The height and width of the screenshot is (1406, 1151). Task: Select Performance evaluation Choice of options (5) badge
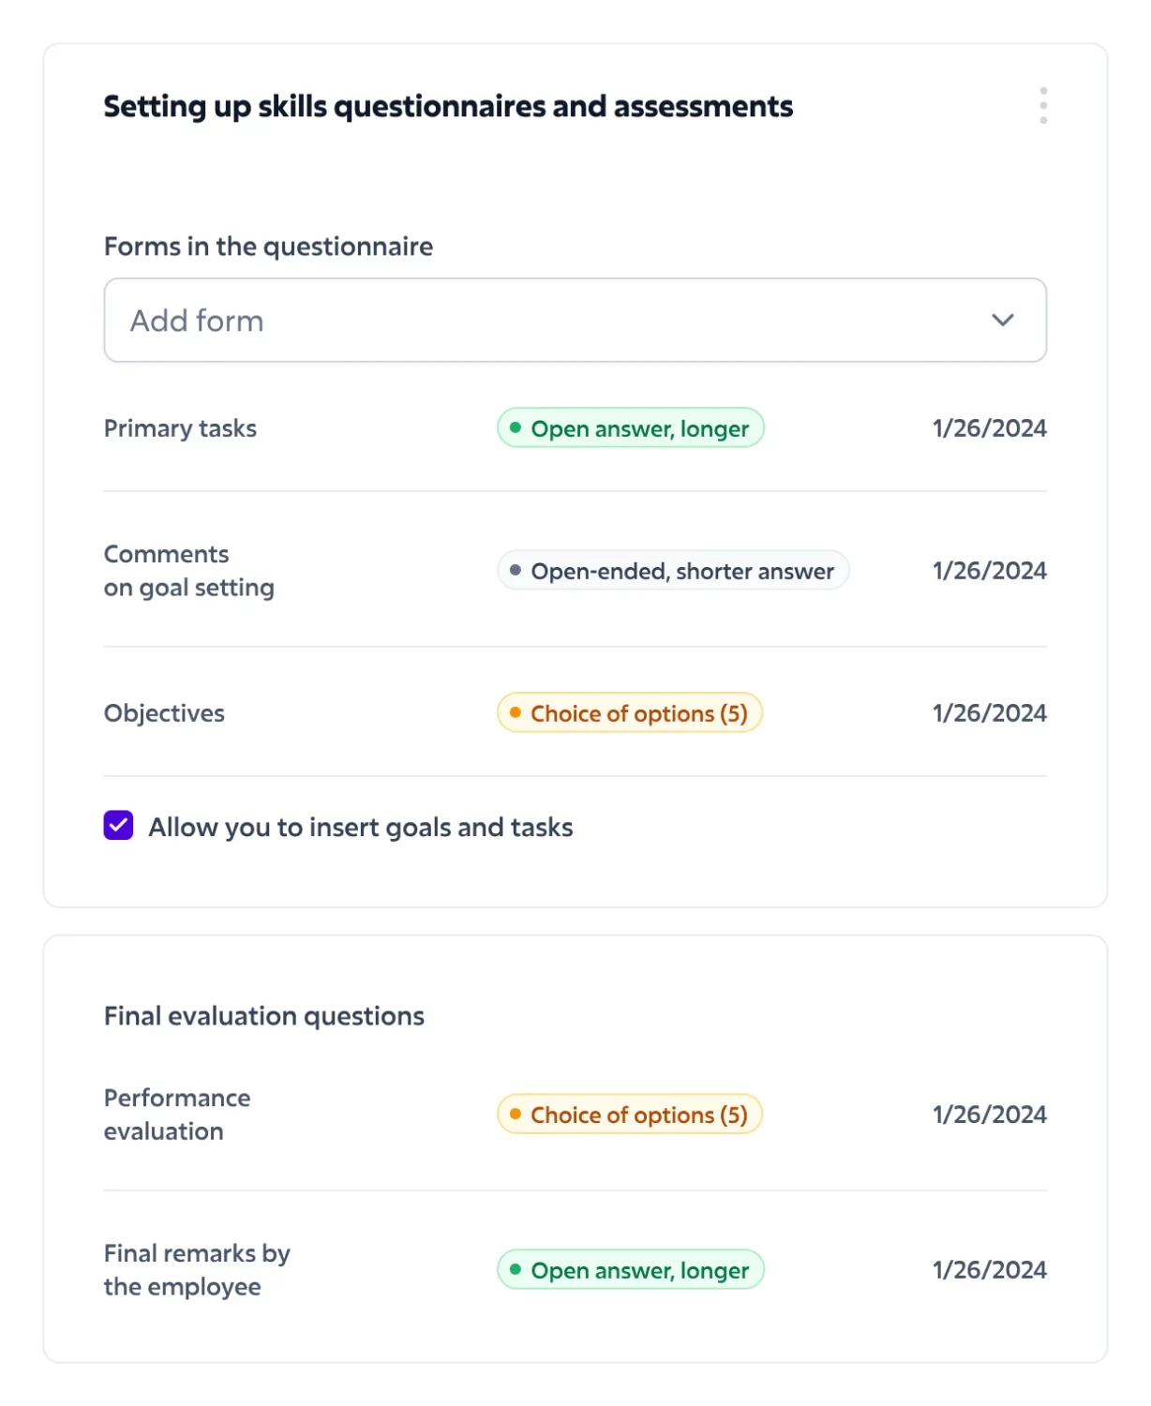click(629, 1114)
